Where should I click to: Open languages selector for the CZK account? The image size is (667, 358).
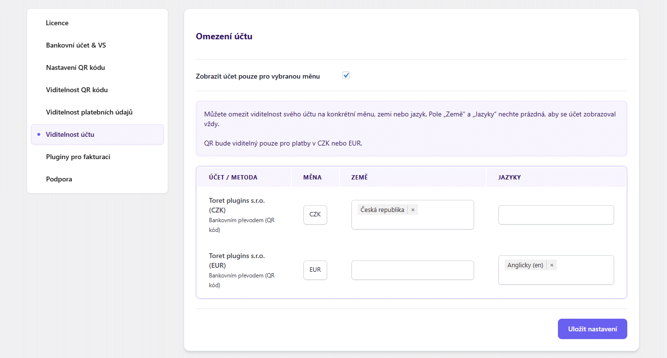coord(556,215)
